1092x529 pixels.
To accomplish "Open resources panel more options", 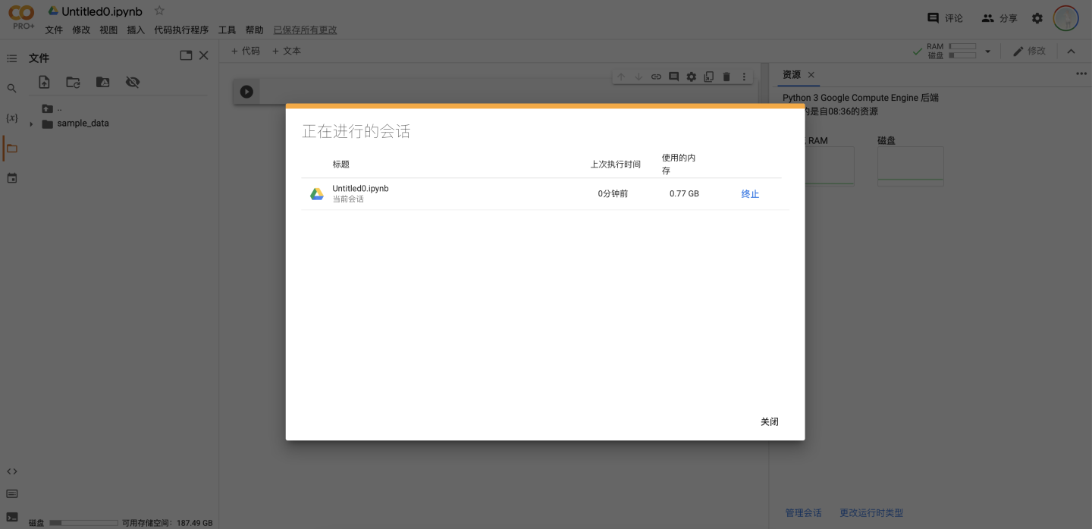I will [x=1081, y=74].
